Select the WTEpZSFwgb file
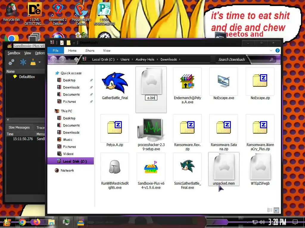The height and width of the screenshot is (228, 305). 260,169
